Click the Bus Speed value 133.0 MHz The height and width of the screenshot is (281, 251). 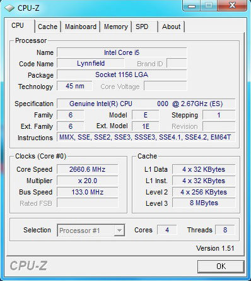click(x=88, y=192)
